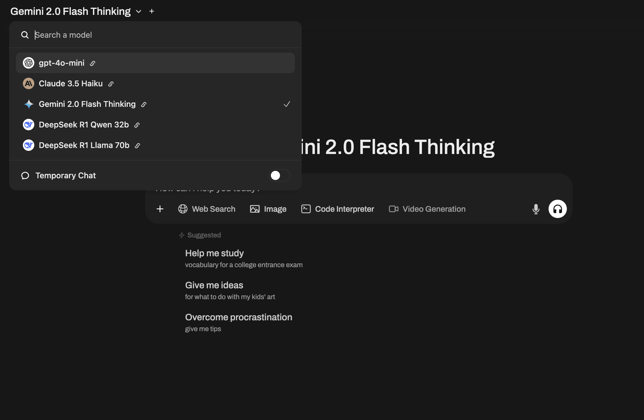Select DeepSeek R1 Llama 70b model
This screenshot has height=420, width=644.
click(x=84, y=145)
